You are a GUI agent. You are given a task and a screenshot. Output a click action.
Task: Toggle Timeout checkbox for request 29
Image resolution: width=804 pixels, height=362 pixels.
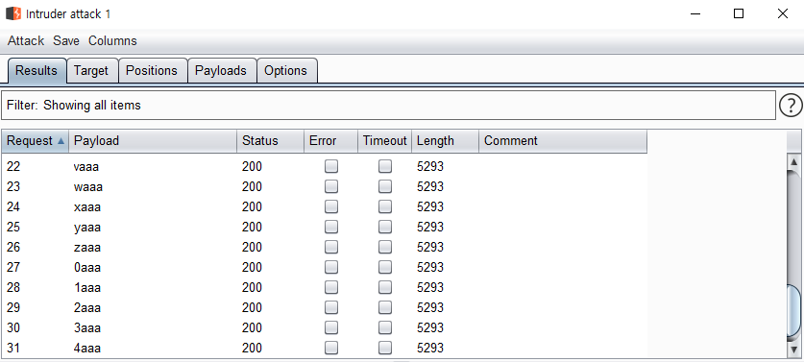click(x=385, y=308)
